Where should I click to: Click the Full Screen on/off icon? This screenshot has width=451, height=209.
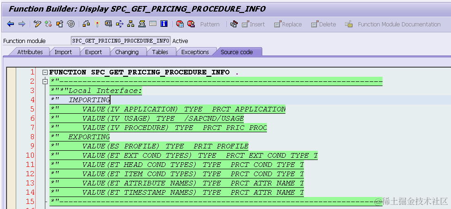click(x=153, y=24)
